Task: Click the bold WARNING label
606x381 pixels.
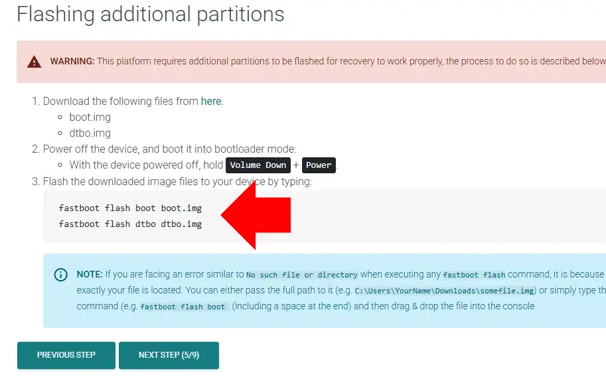Action: pos(72,62)
